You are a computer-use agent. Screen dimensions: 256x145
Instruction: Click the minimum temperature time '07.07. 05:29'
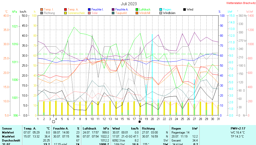pos(32,133)
